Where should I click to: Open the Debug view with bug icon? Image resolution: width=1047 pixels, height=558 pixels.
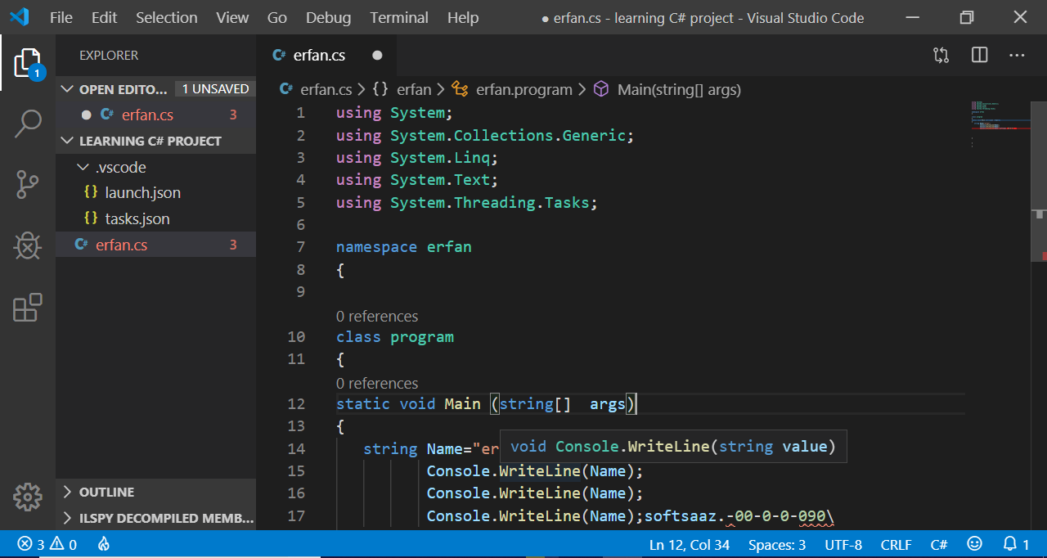tap(28, 246)
